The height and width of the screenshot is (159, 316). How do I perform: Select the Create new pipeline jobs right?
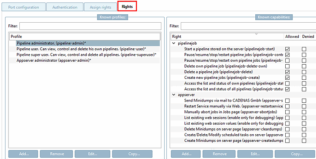222,78
